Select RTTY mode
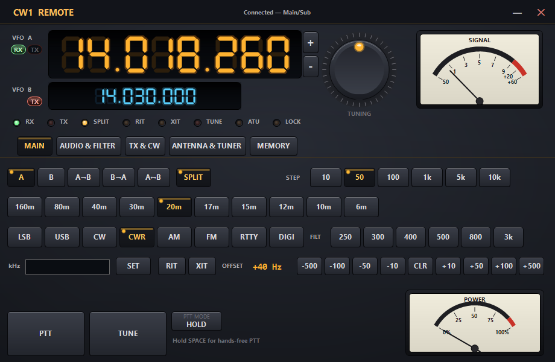 point(249,237)
